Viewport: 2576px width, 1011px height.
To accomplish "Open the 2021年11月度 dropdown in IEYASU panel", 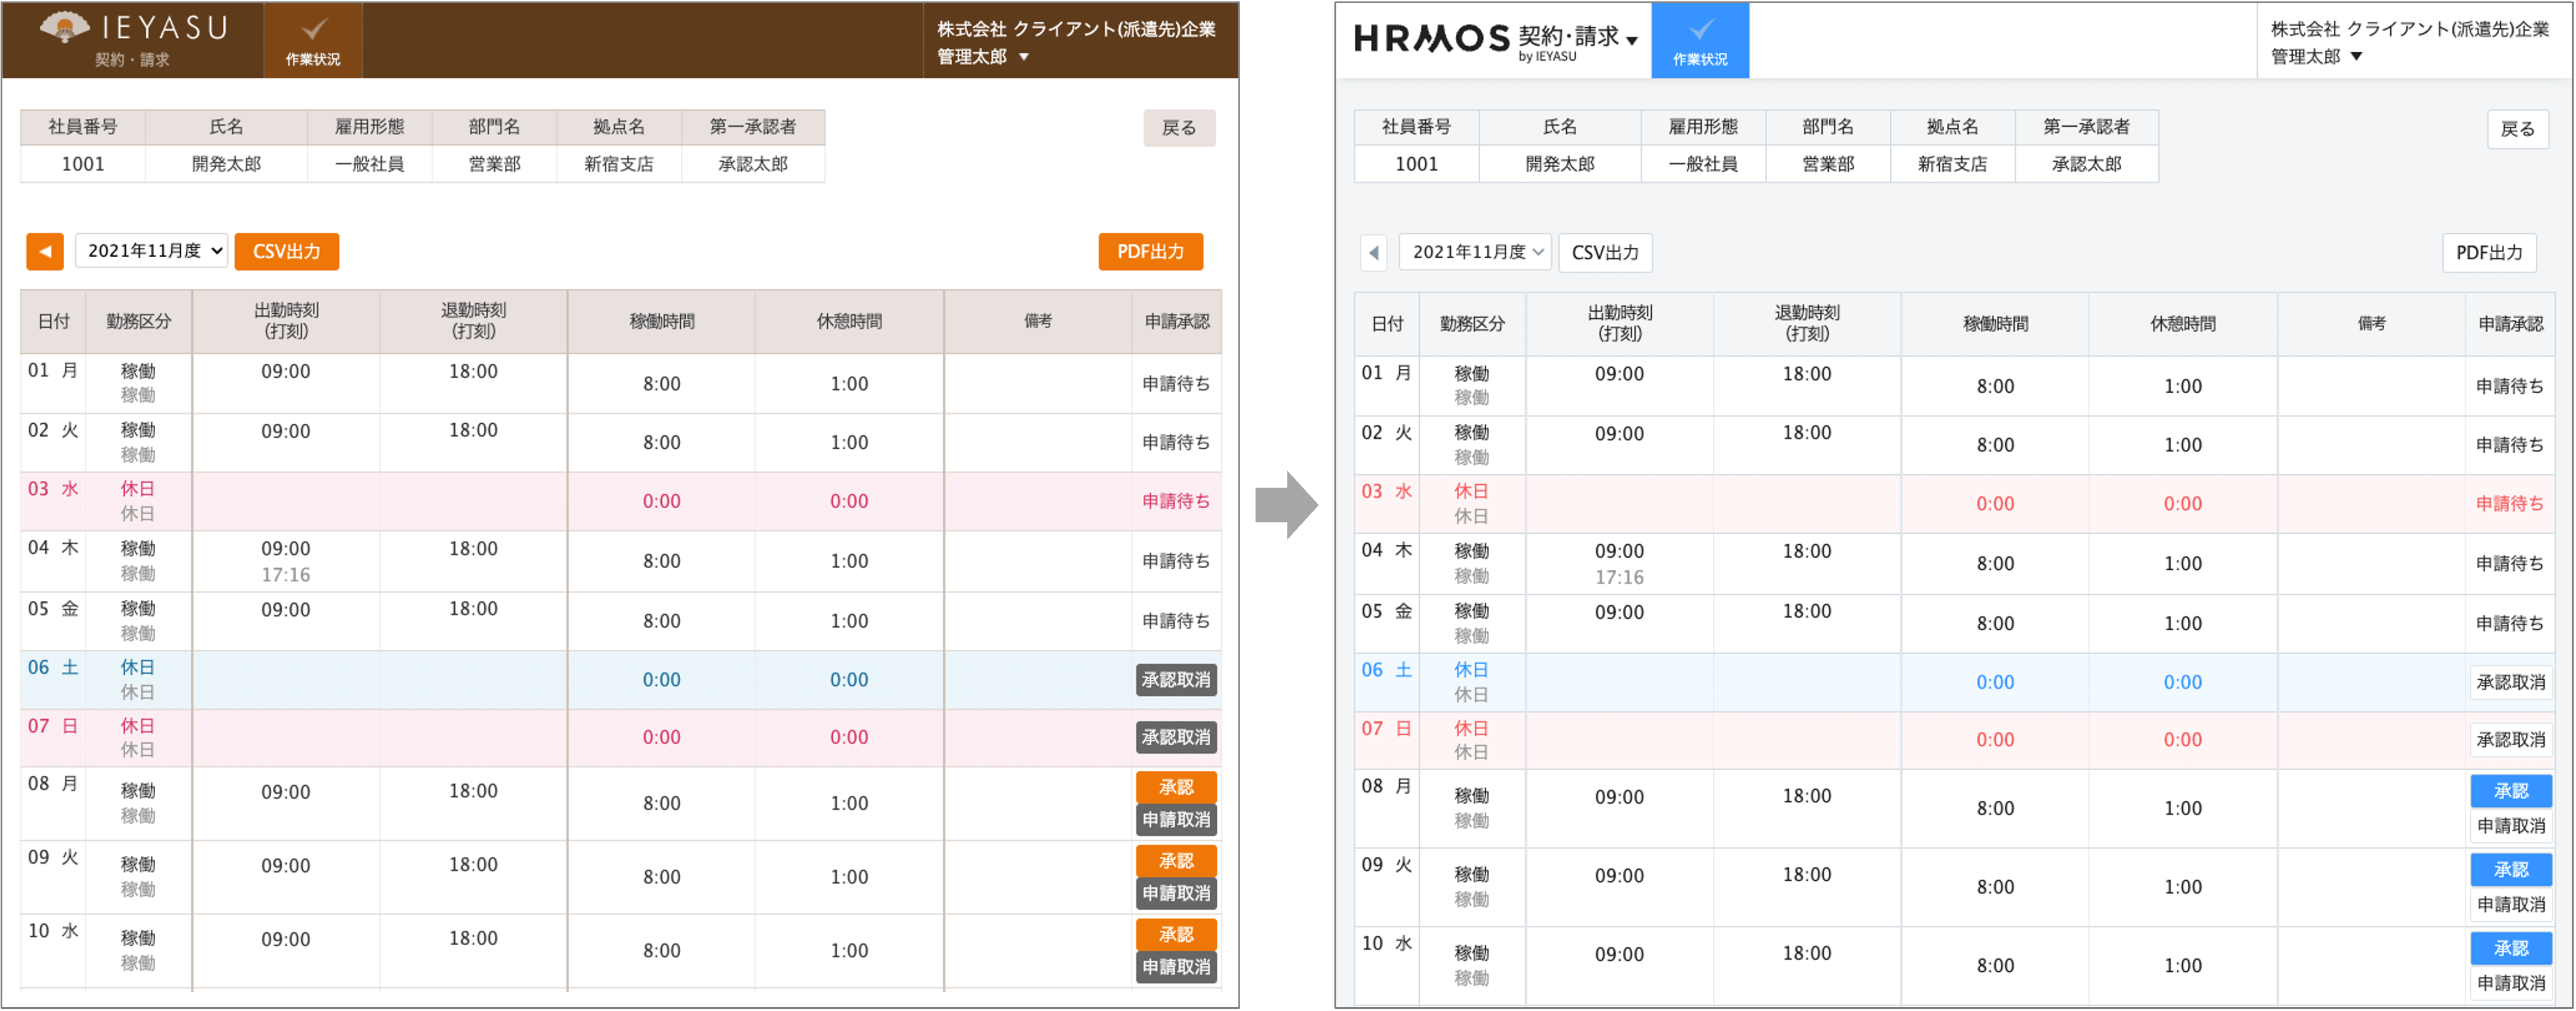I will 152,251.
